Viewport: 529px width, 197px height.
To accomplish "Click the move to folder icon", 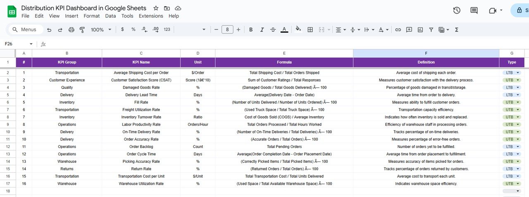I will 167,8.
